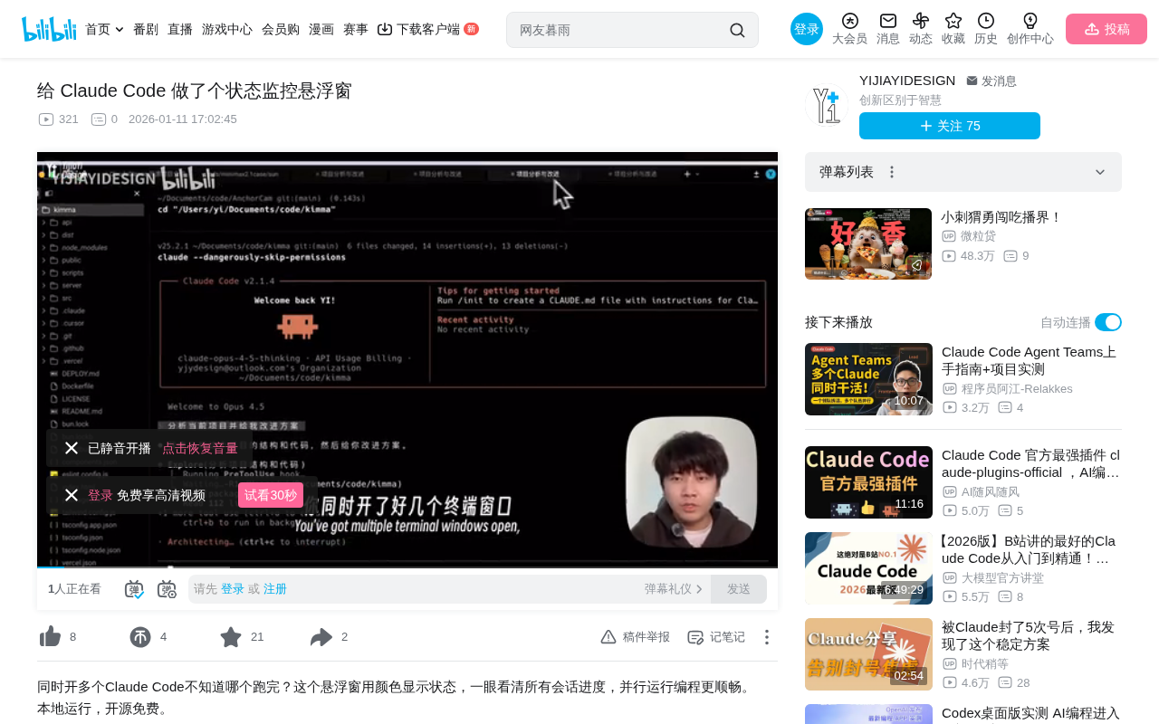The width and height of the screenshot is (1159, 724).
Task: Open the 番剧 nav item
Action: (x=146, y=29)
